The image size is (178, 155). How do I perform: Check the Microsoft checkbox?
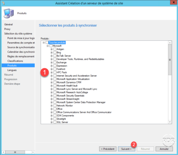tap(51, 46)
